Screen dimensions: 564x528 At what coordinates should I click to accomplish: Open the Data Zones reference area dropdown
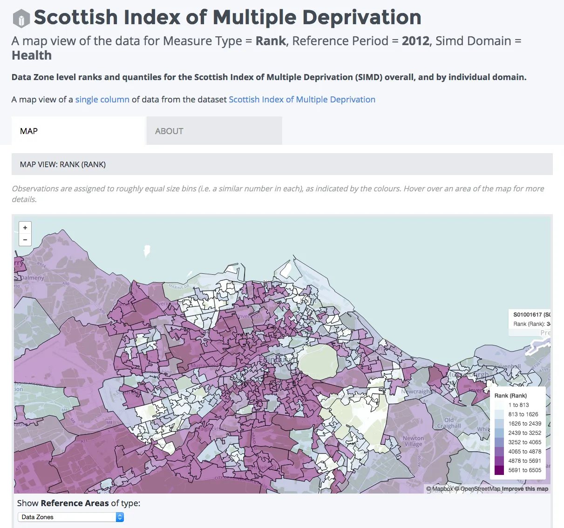click(71, 517)
